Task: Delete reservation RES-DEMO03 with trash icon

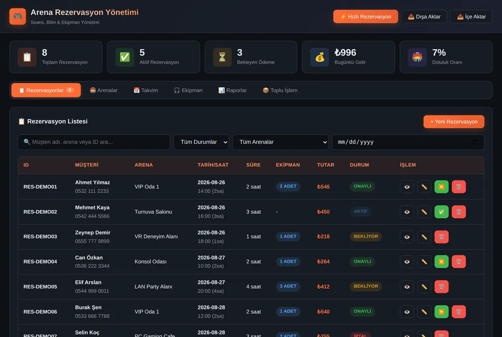Action: pyautogui.click(x=441, y=237)
